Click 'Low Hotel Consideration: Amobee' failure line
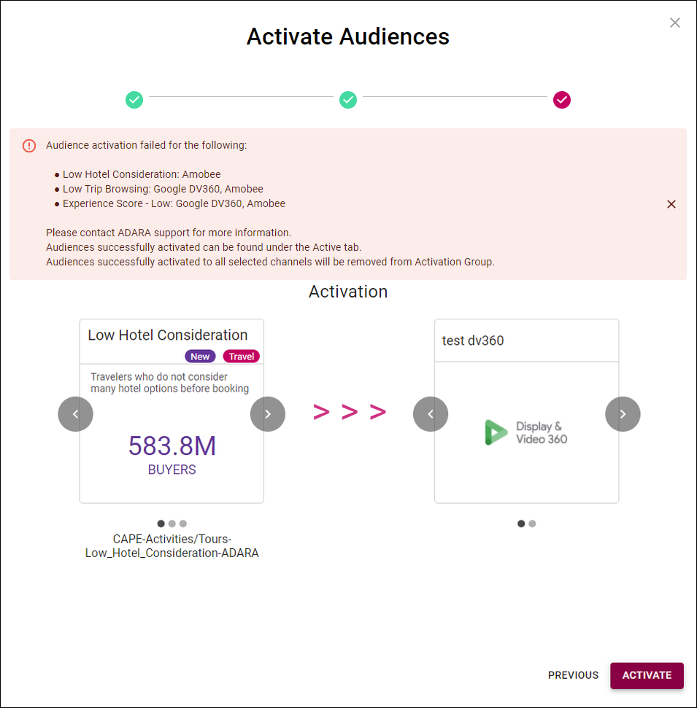 [x=142, y=174]
